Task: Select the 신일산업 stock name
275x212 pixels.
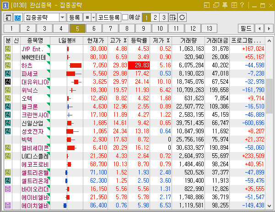Action: click(x=32, y=123)
